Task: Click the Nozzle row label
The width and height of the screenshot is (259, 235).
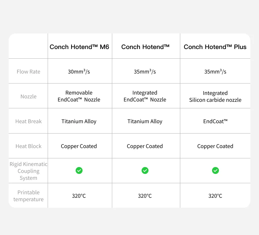Action: point(28,97)
